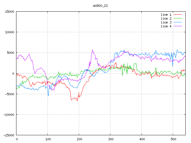Click the x-axis label 300
The image size is (191, 143).
click(x=110, y=139)
